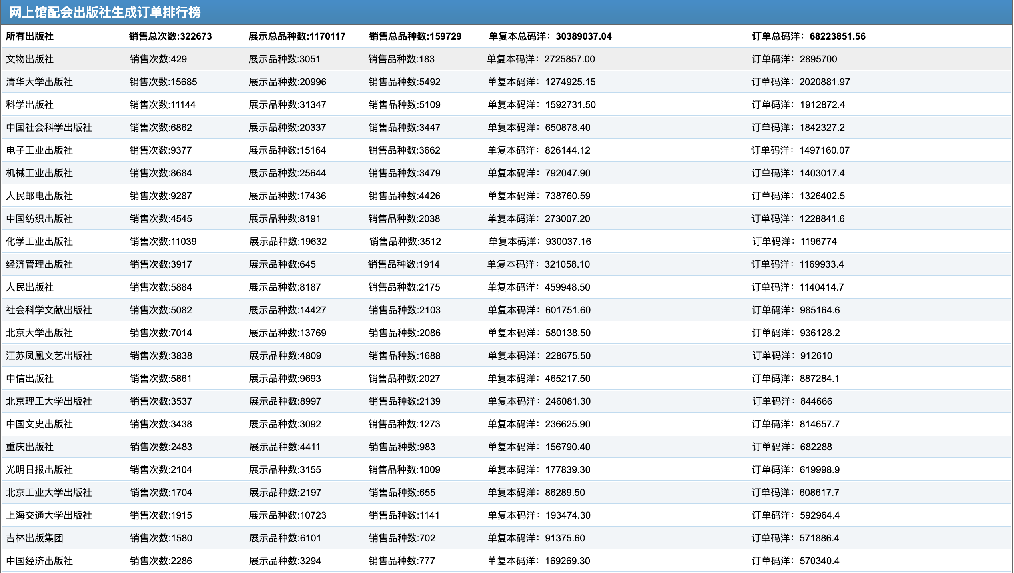Image resolution: width=1014 pixels, height=573 pixels.
Task: Click the page title 网上馆配会出版社生成订单排行榜
Action: 105,12
